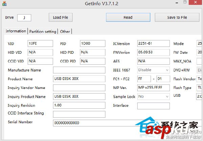This screenshot has height=141, width=203.
Task: Focus the Inquiry Vendor Name field
Action: pyautogui.click(x=79, y=88)
